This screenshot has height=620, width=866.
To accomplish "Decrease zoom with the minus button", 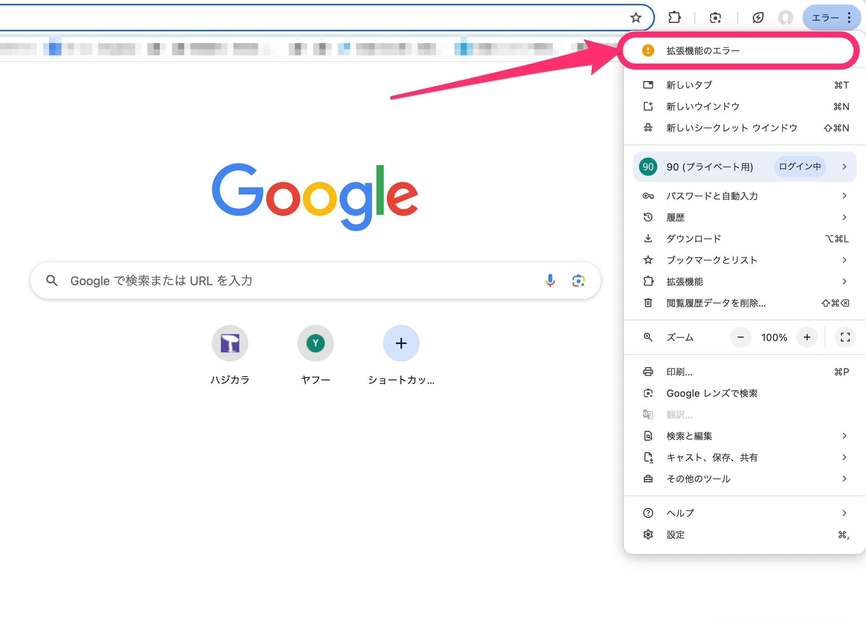I will pyautogui.click(x=740, y=337).
